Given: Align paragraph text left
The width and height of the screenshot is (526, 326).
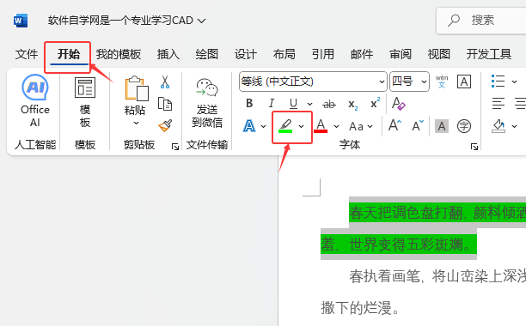Looking at the screenshot, I should [498, 104].
